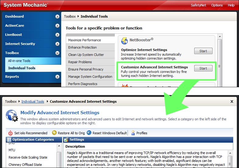Viewport: 239px width, 168px height.
Task: Select Individual Tools in the sidebar
Action: [x=33, y=68]
